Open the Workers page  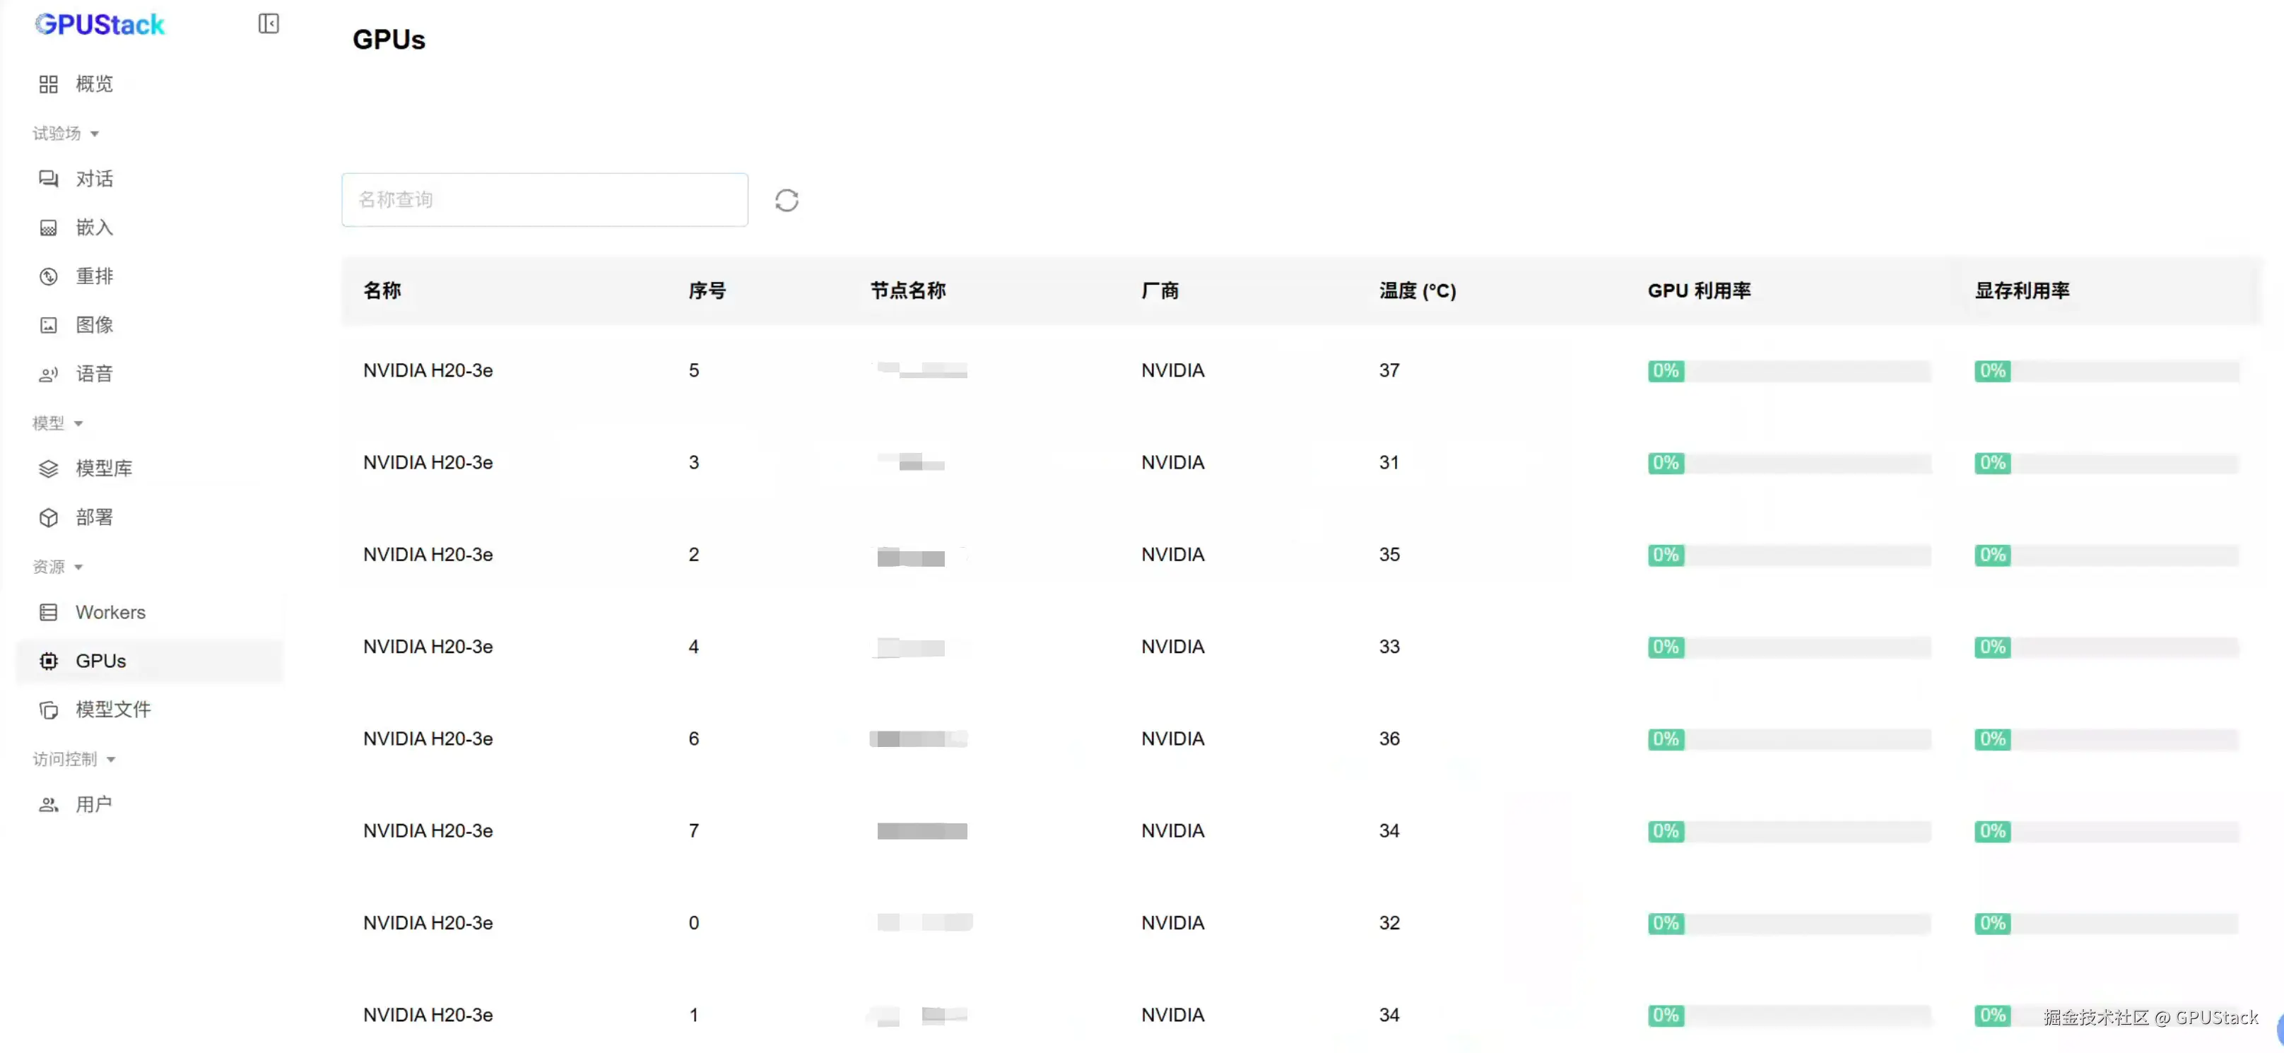click(149, 613)
